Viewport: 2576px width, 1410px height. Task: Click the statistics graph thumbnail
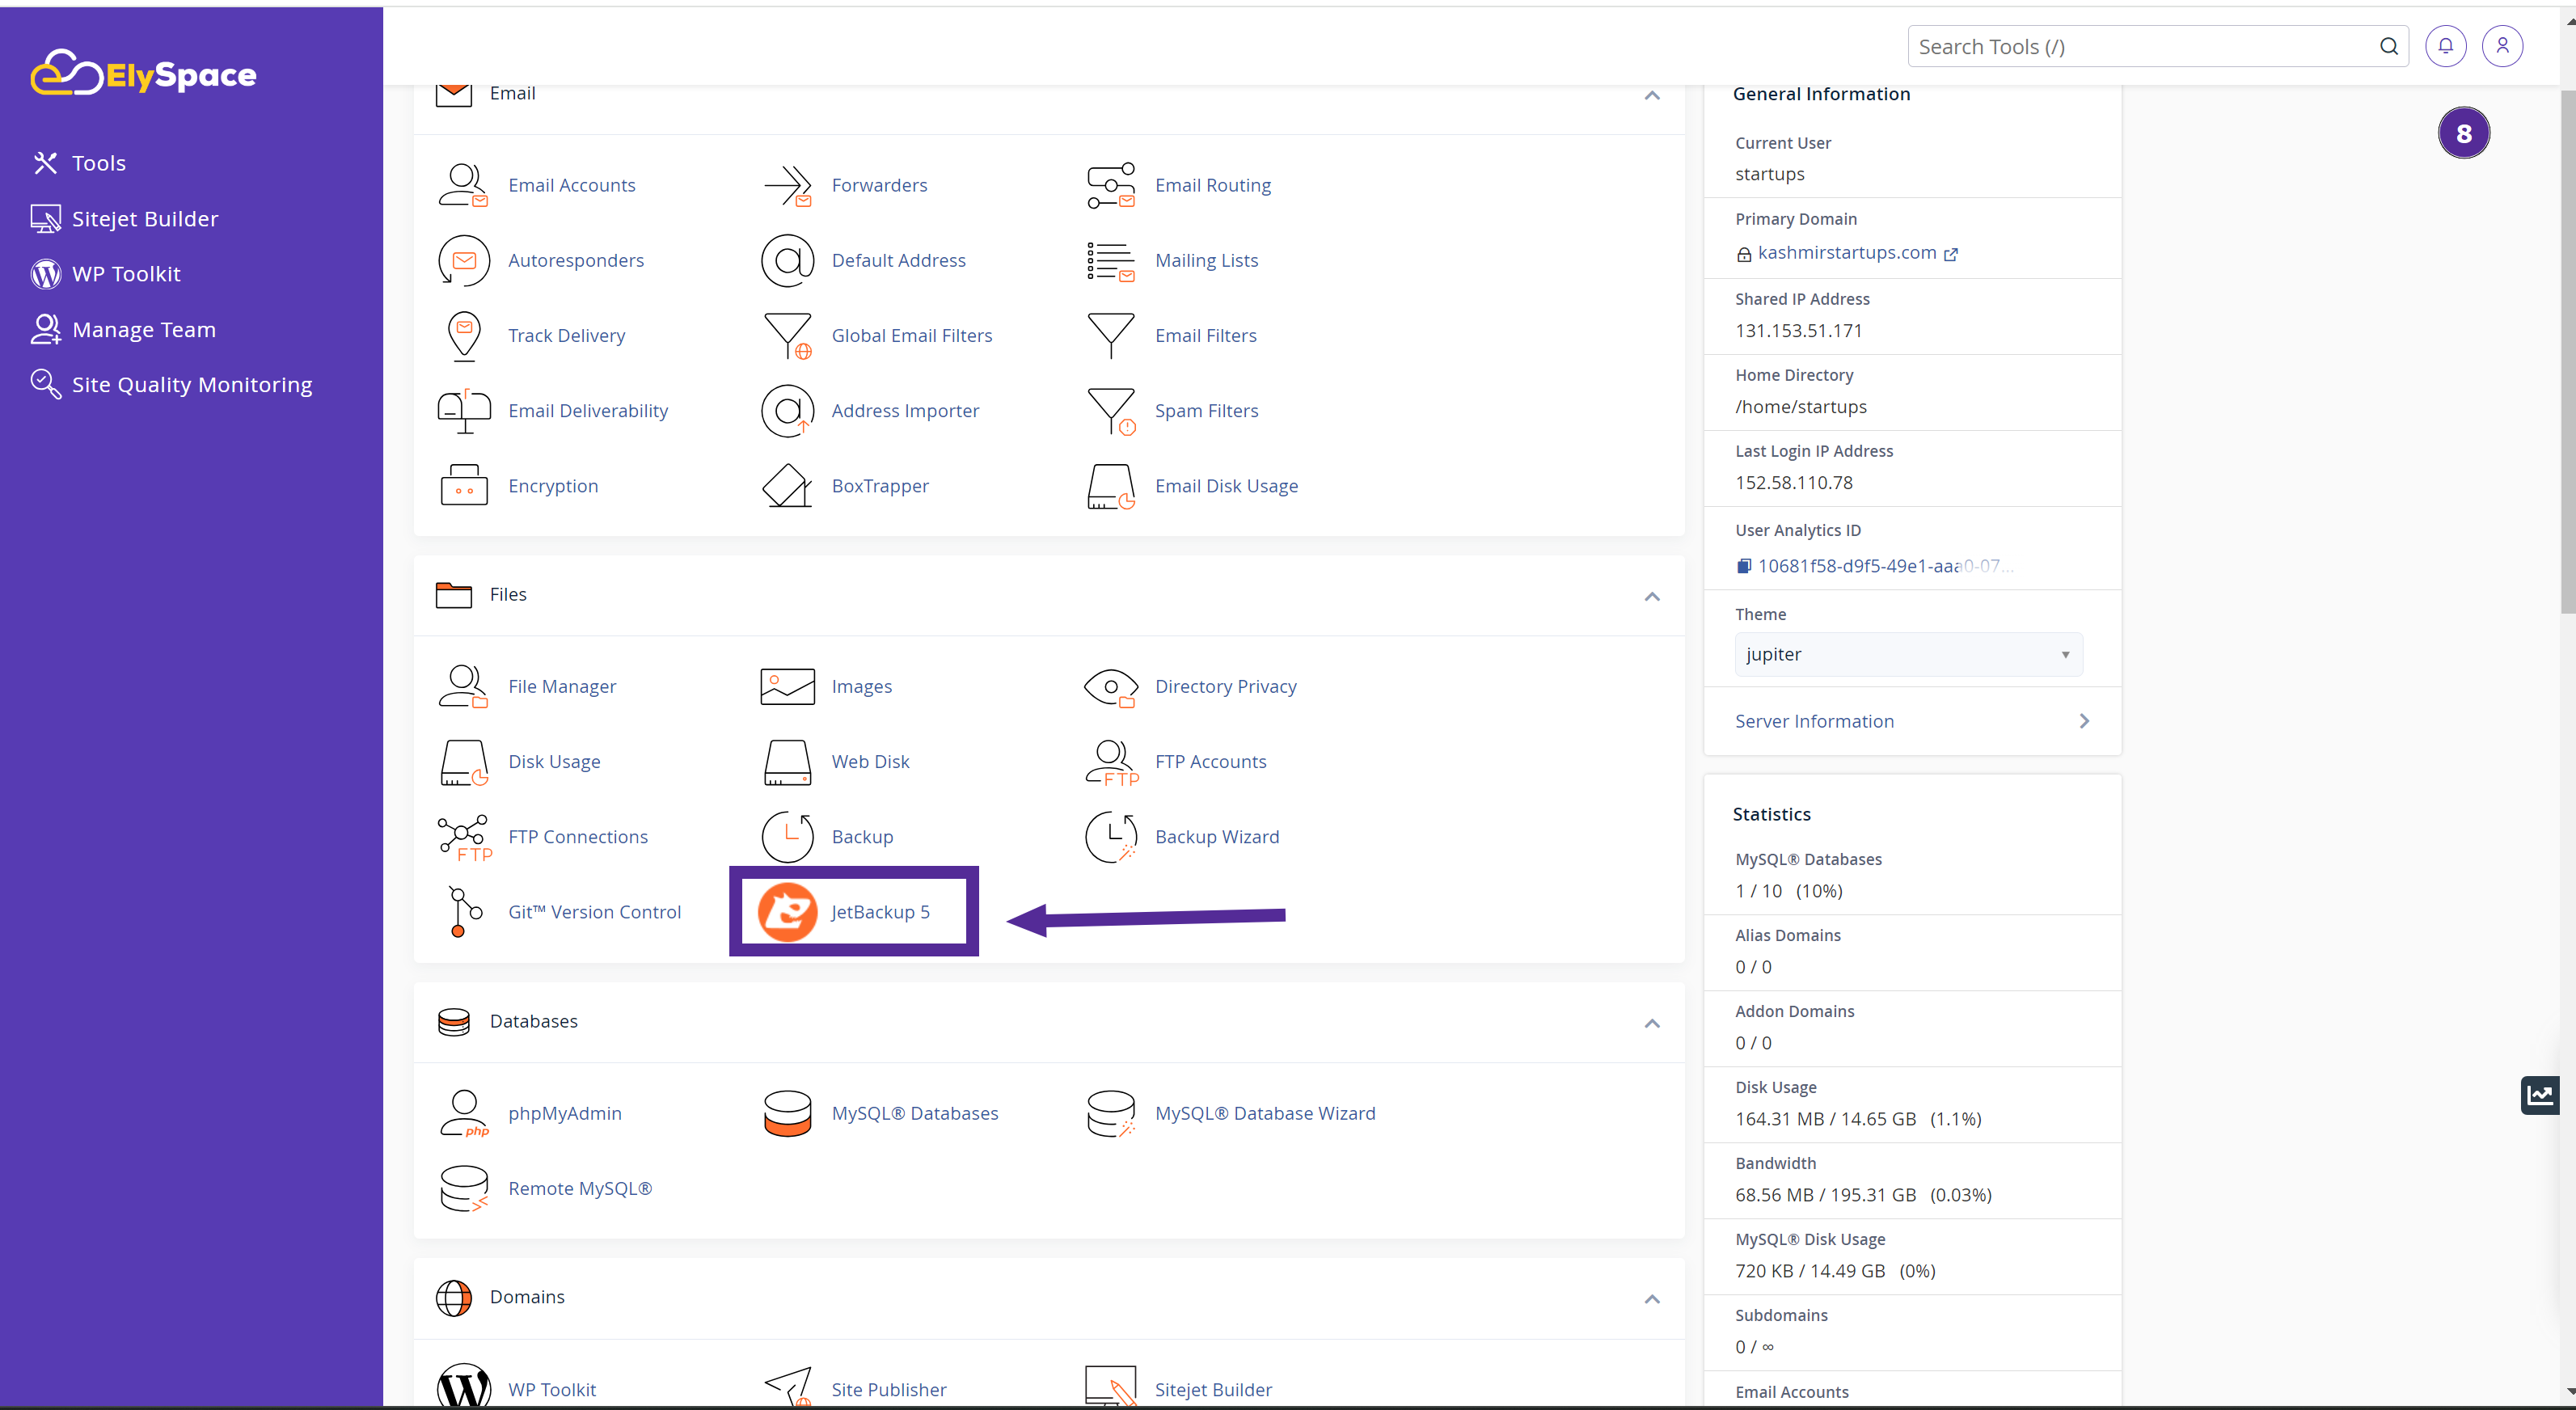[2540, 1094]
